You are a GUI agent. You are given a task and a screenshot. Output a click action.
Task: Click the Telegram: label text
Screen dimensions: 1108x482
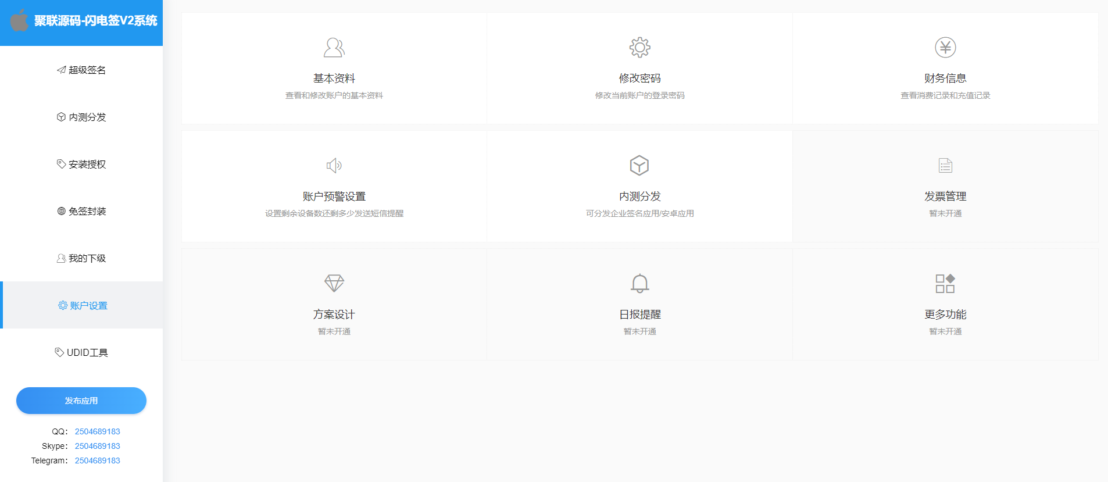(49, 460)
